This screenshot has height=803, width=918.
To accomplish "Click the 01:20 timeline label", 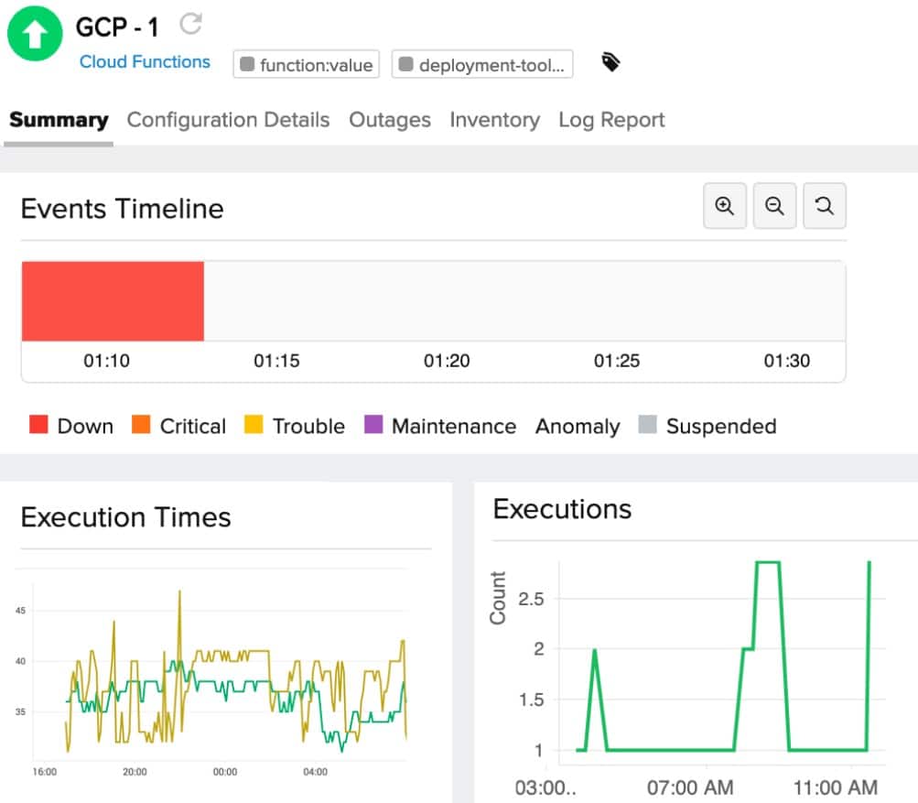I will 447,360.
